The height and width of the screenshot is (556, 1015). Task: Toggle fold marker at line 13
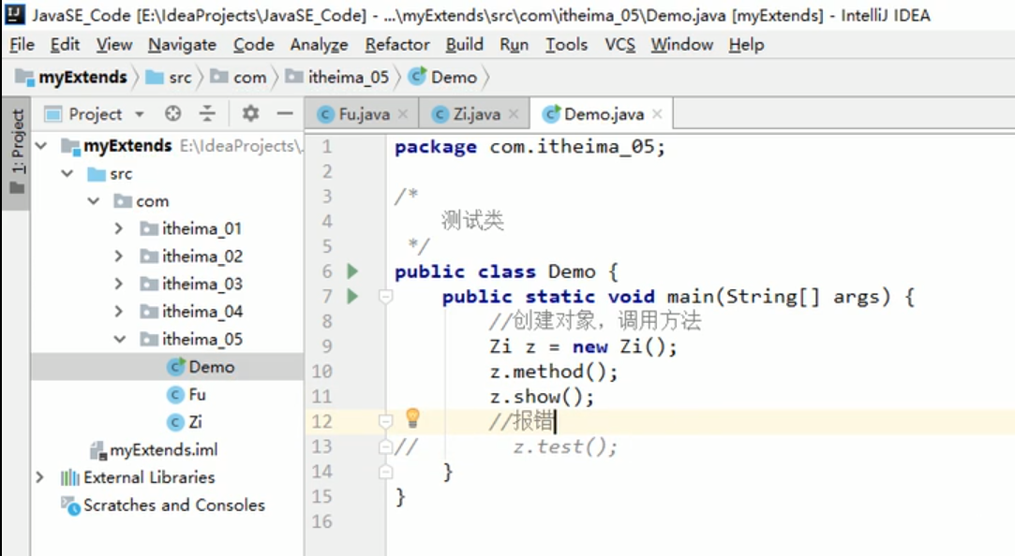[x=385, y=446]
